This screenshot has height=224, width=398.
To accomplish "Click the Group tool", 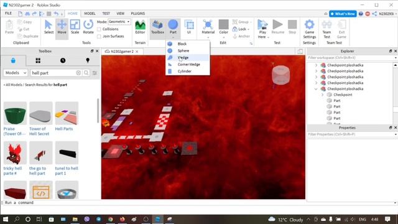I will coord(241,22).
